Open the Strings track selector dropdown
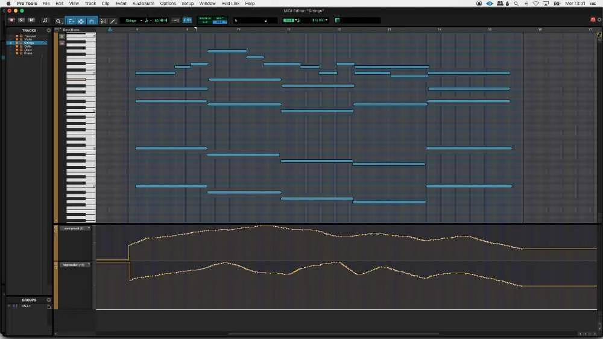Viewport: 603px width, 339px height. (x=133, y=21)
